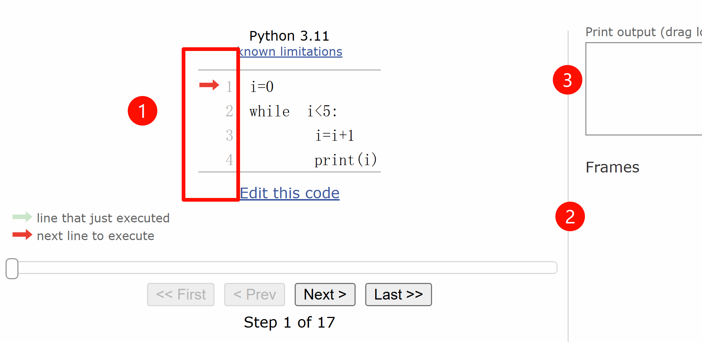Viewport: 702px width, 342px height.
Task: Click the while i<5: code line
Action: [x=294, y=111]
